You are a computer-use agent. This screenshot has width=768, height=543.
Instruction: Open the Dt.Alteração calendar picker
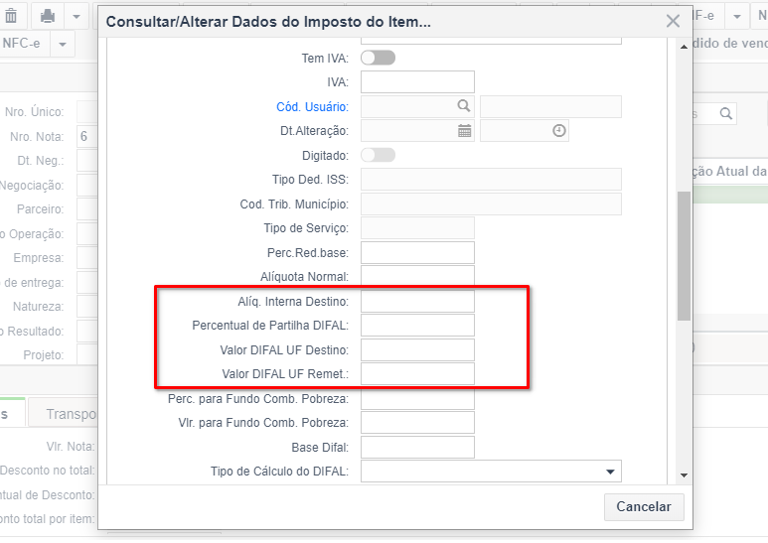(x=464, y=131)
